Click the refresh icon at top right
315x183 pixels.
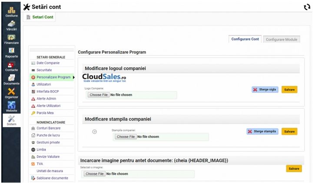tap(307, 7)
